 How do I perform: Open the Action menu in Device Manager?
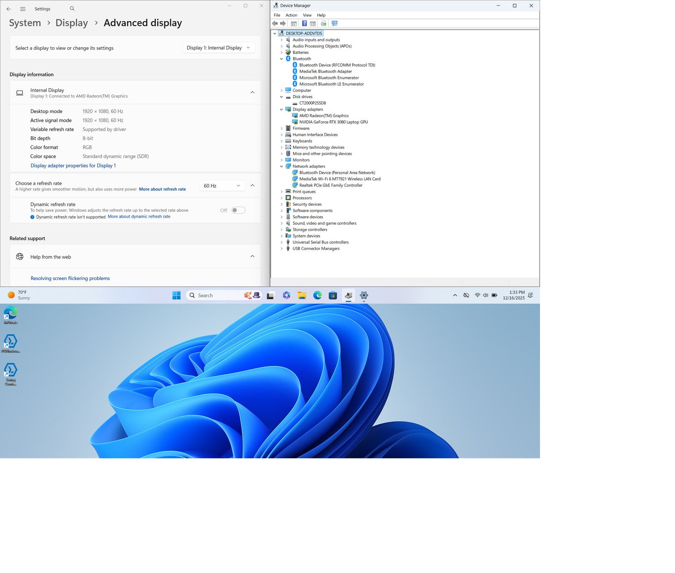[291, 15]
